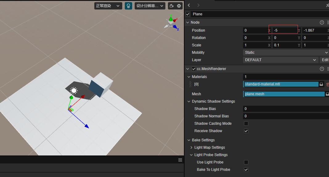329x177 pixels.
Task: Click Scale X field
Action: point(257,45)
